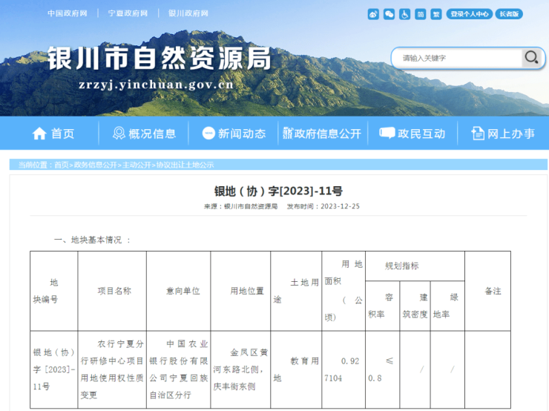Open the 中国政府网 link
Screen dimensions: 549x411
pos(68,13)
